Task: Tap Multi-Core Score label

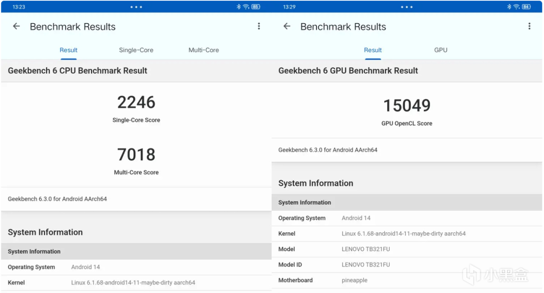Action: pyautogui.click(x=136, y=172)
